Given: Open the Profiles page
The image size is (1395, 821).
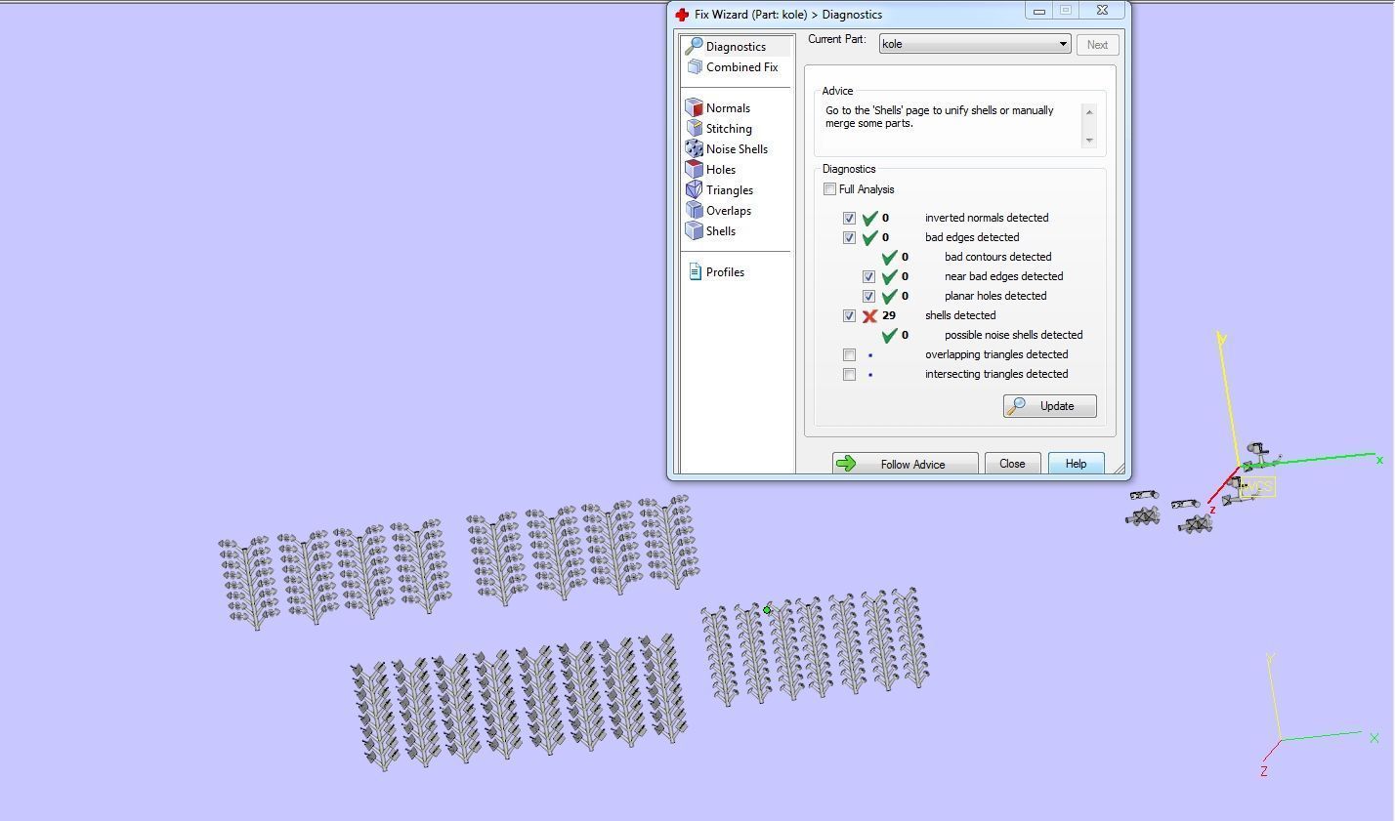Looking at the screenshot, I should tap(725, 271).
